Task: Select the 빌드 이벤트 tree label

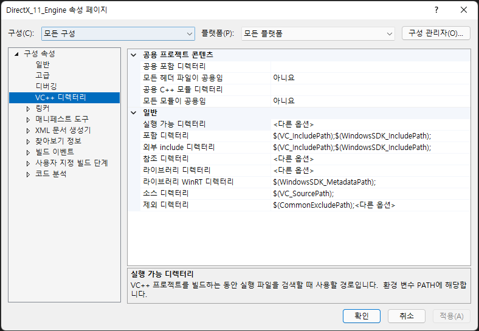Action: point(55,152)
